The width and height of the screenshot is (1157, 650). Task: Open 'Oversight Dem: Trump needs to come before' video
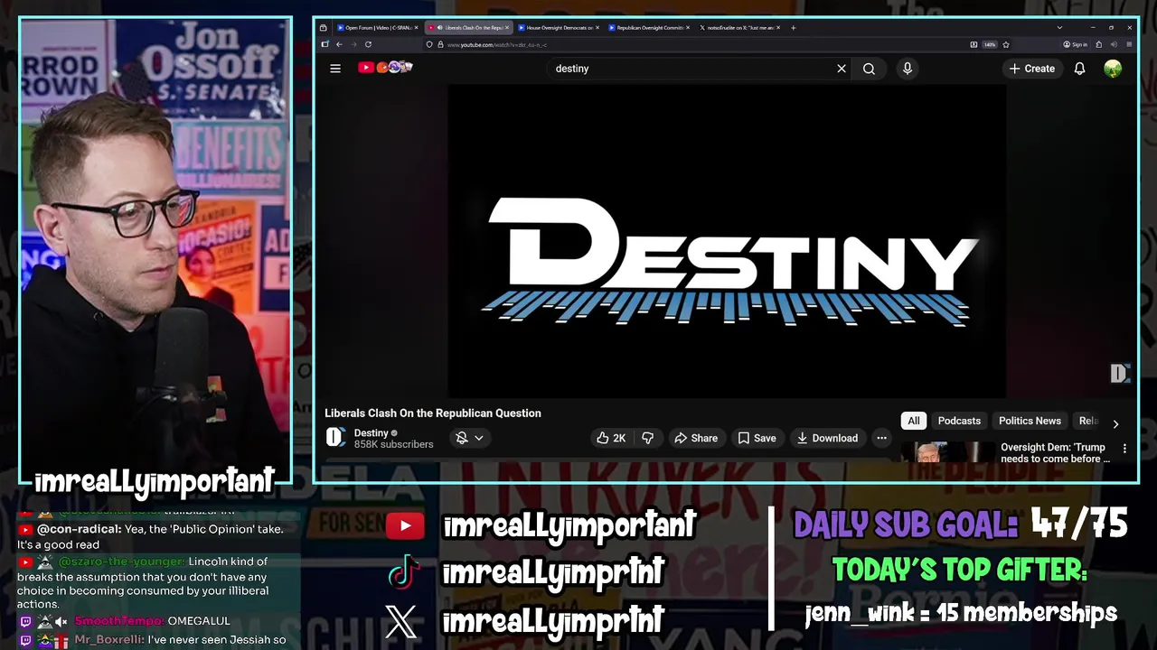point(1055,453)
